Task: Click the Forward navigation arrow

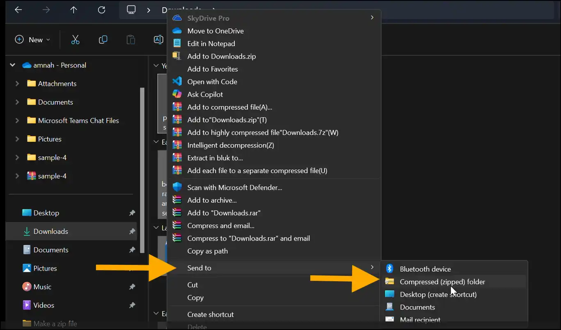Action: (46, 10)
